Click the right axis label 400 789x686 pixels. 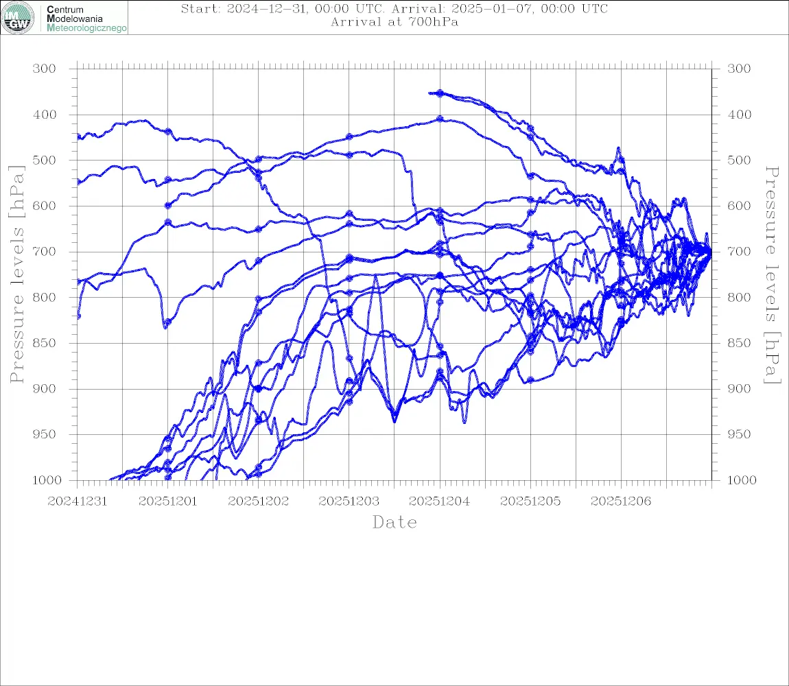click(x=739, y=115)
